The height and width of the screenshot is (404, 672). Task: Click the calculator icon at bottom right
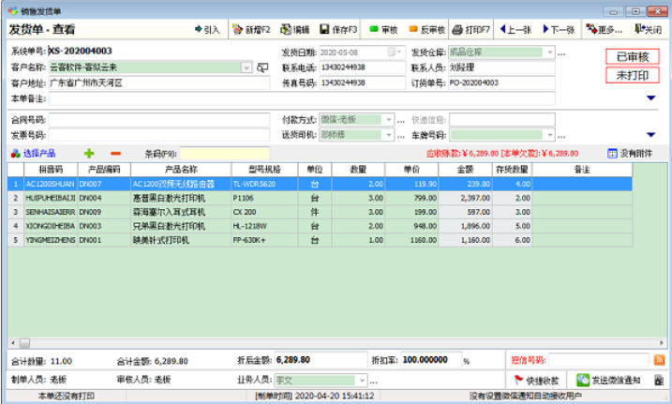(659, 380)
